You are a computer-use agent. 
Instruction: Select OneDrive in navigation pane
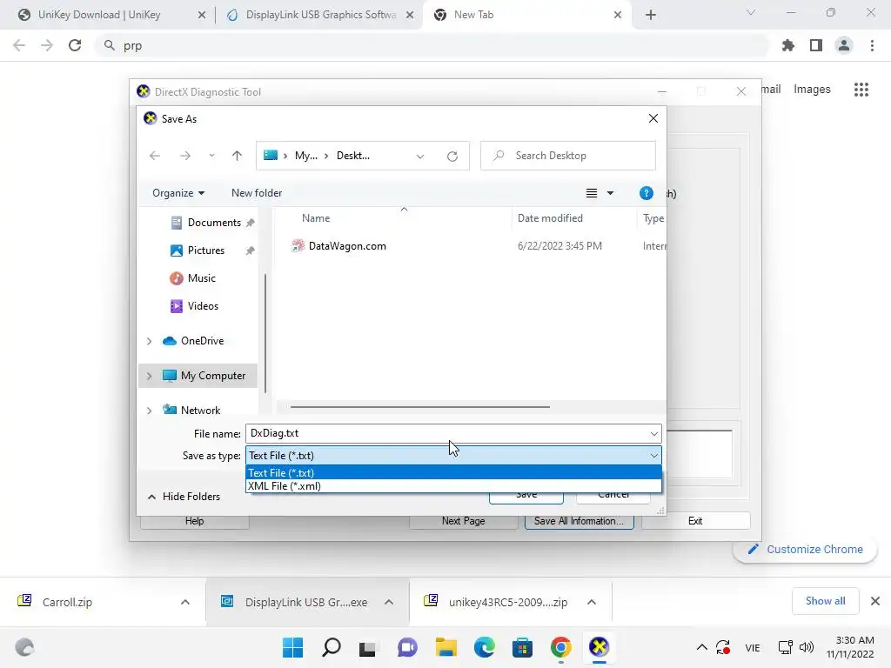tap(193, 341)
